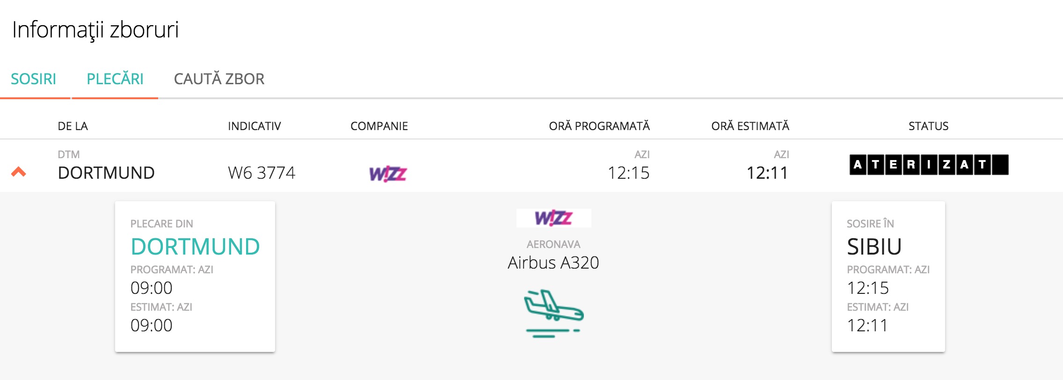Click the estimated time 12:11 in row

pos(767,173)
